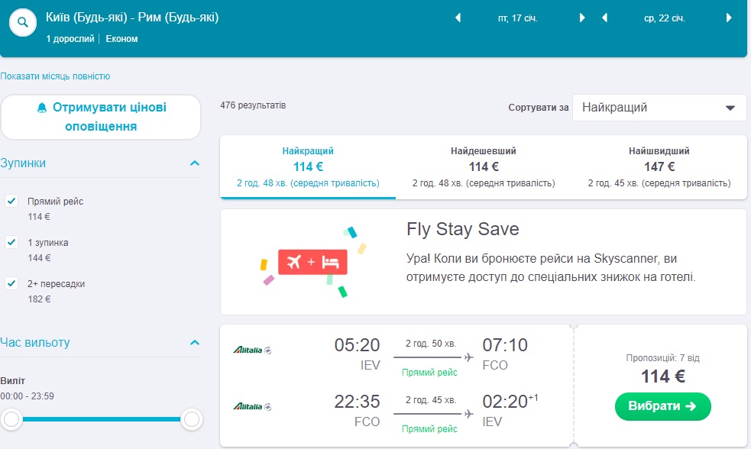
Task: Collapse the Зупинки filter section
Action: [x=195, y=163]
